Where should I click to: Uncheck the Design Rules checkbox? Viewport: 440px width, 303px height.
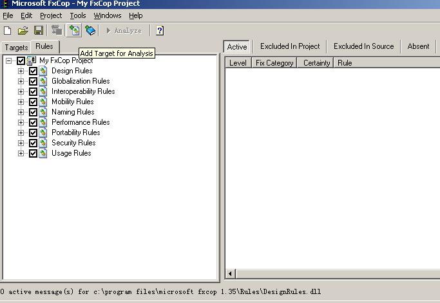pos(33,71)
